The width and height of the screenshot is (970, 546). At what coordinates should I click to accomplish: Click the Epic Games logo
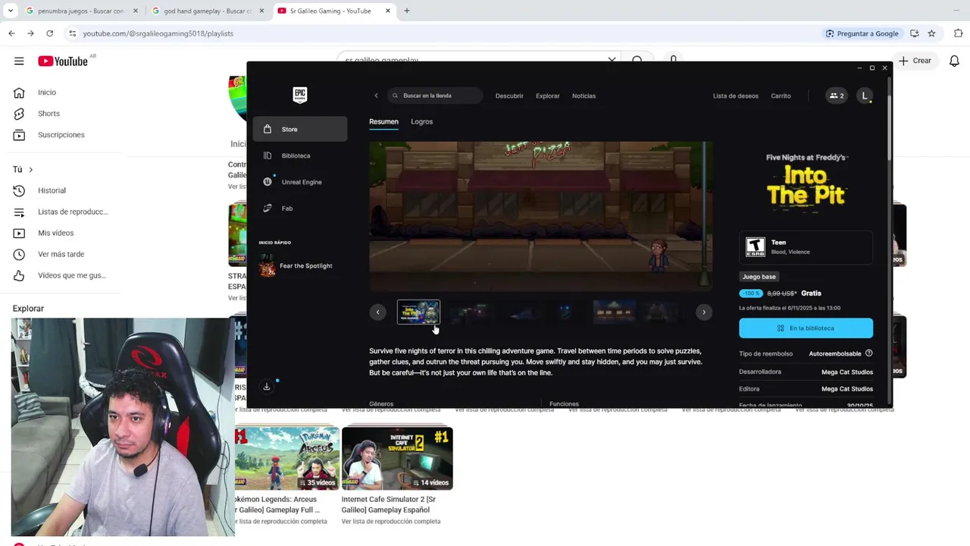point(300,95)
